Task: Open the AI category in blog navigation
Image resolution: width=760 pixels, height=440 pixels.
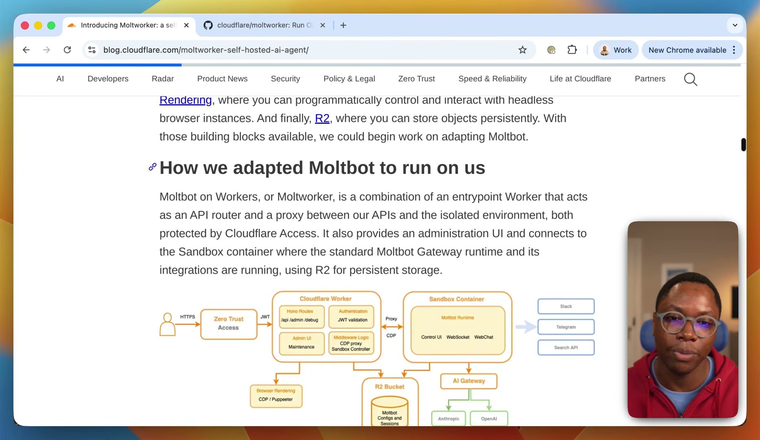Action: (60, 79)
